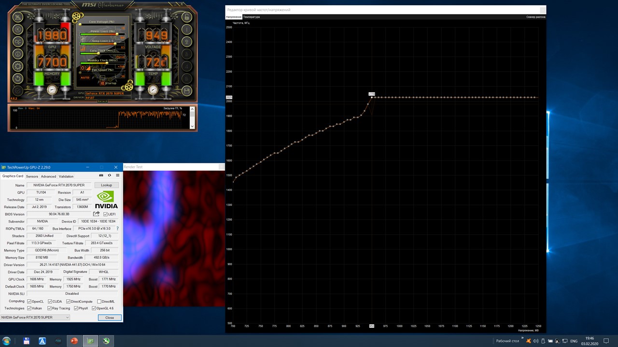Click the Close button in GPU-Z

110,318
